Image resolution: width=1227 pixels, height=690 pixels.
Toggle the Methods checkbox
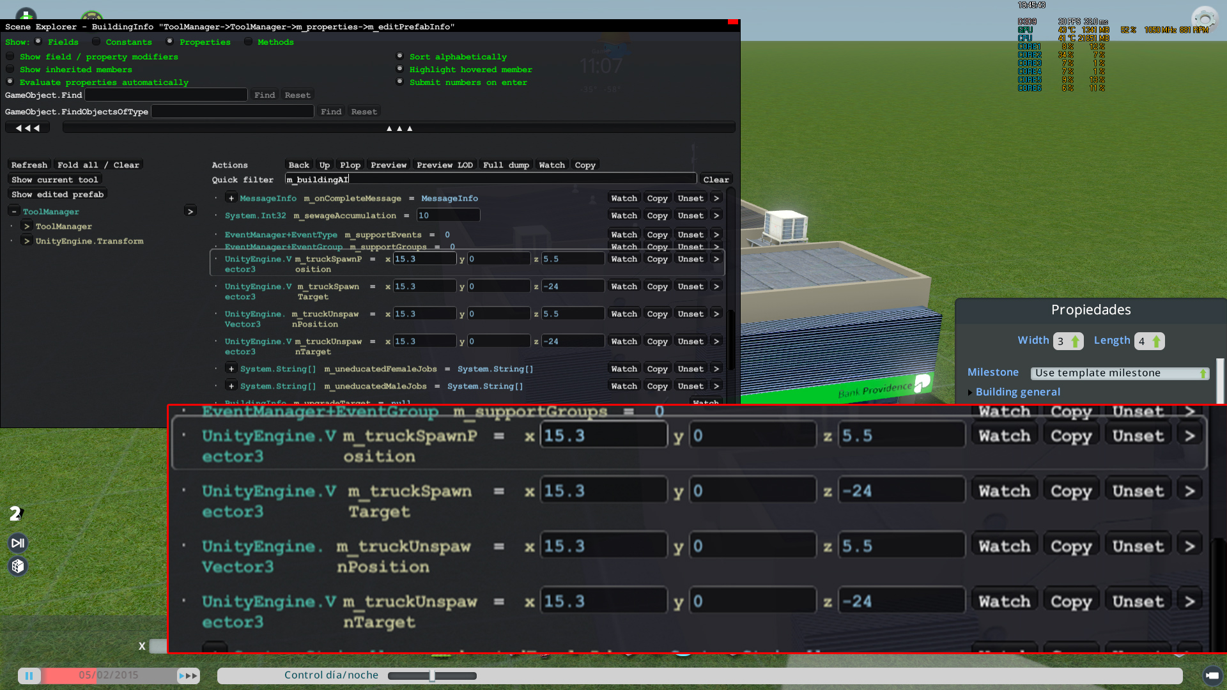click(248, 42)
